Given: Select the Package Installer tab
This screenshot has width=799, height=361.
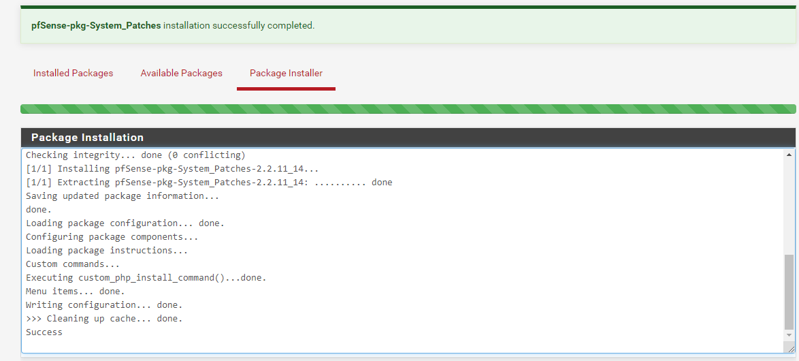Looking at the screenshot, I should 286,73.
